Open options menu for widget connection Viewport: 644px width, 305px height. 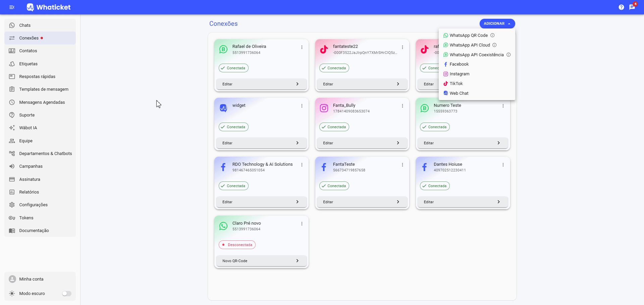(302, 106)
